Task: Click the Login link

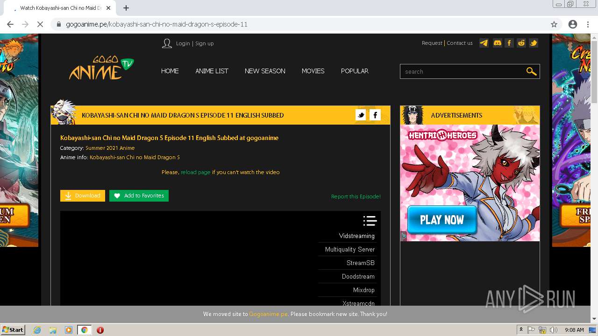Action: coord(183,43)
